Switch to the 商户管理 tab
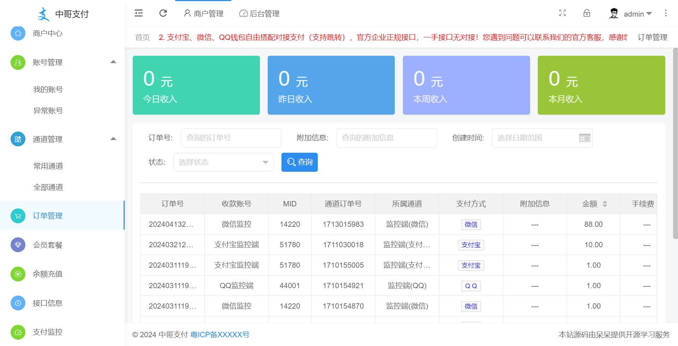Screen dimensions: 678x346 [203, 13]
